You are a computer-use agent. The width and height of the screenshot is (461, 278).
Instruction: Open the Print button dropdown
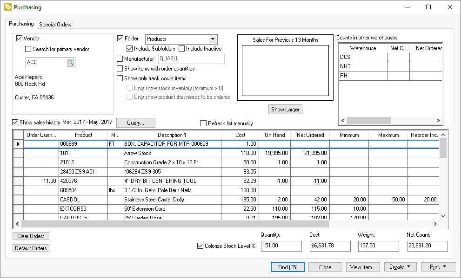[x=445, y=267]
